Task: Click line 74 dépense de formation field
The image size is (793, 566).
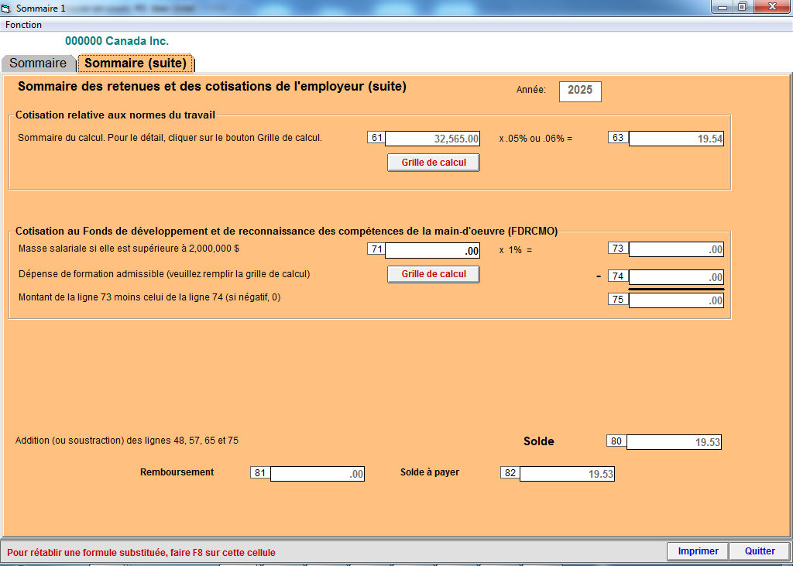Action: point(676,277)
